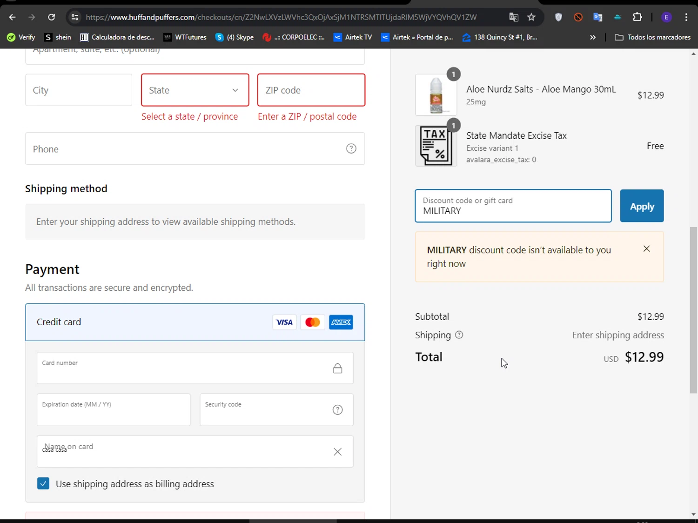The height and width of the screenshot is (523, 698).
Task: Dismiss the MILITARY discount error message
Action: (646, 249)
